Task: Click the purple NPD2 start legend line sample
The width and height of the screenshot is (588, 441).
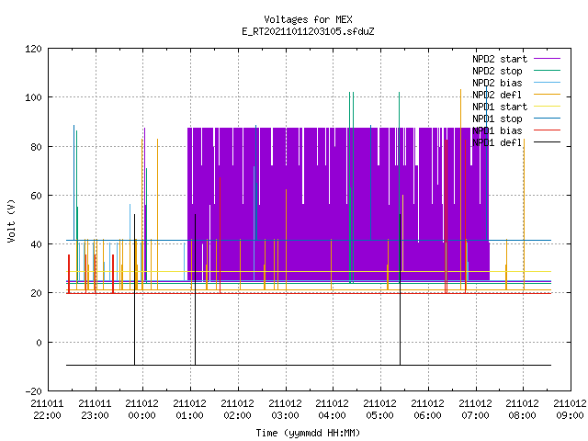Action: 548,59
